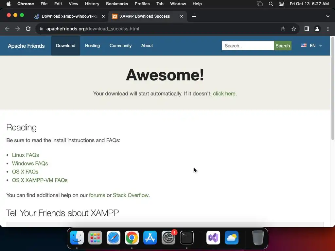Expand tab search chevron in tab strip
This screenshot has height=251, width=335.
pos(328,16)
